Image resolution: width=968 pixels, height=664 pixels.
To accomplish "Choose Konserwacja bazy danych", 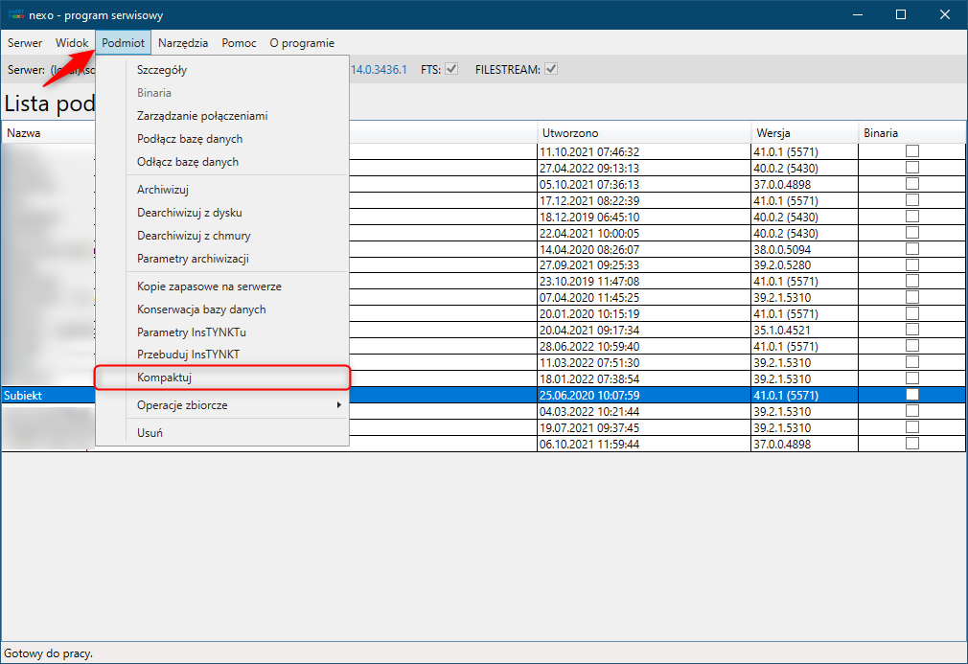I will 201,309.
